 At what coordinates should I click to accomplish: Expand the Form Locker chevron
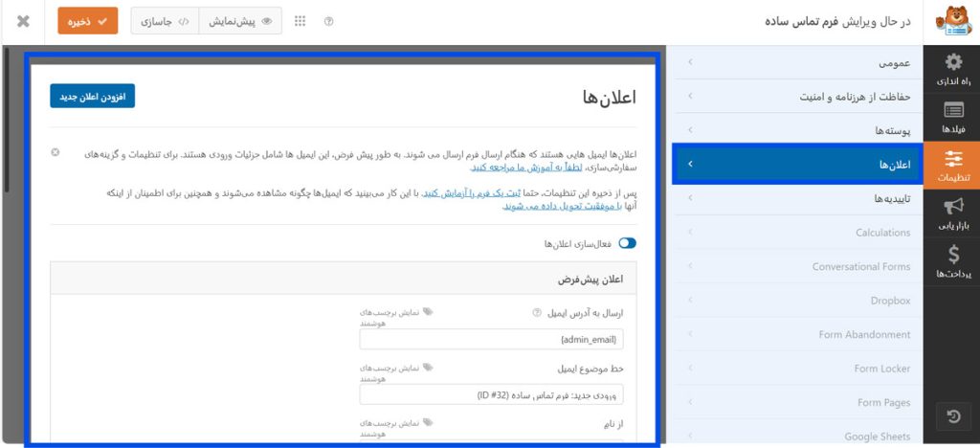[x=690, y=369]
